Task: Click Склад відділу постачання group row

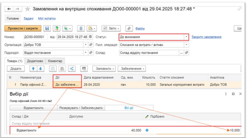Action: [x=125, y=123]
